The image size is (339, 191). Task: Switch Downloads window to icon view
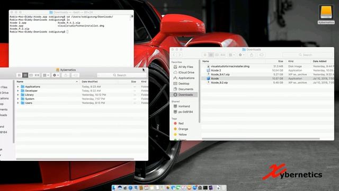205,55
